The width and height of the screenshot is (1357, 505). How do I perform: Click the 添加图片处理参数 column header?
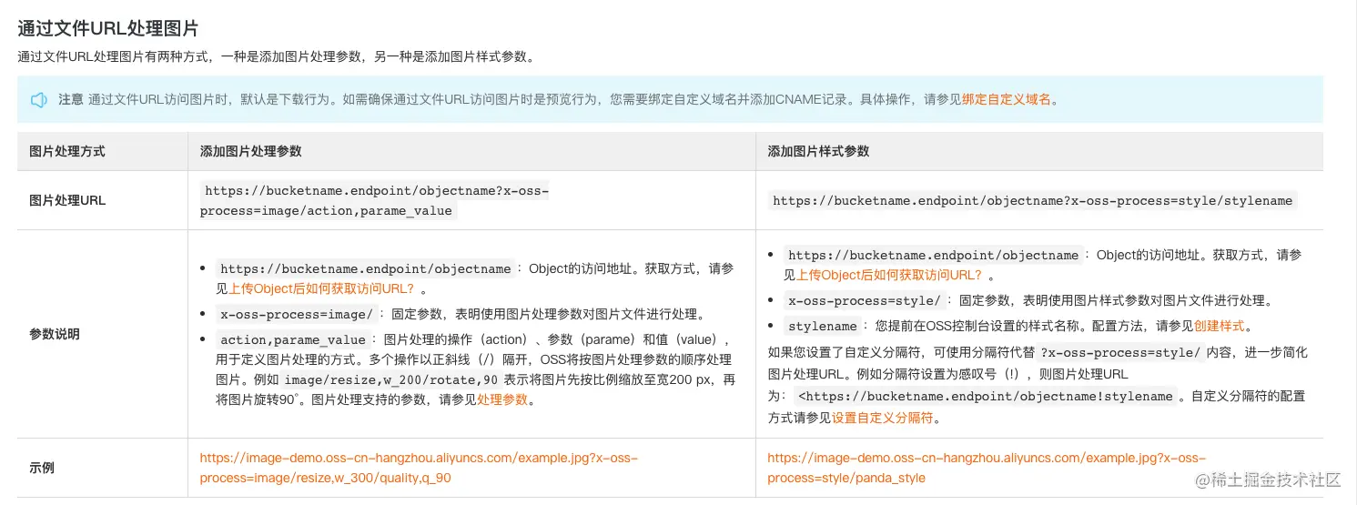coord(251,151)
